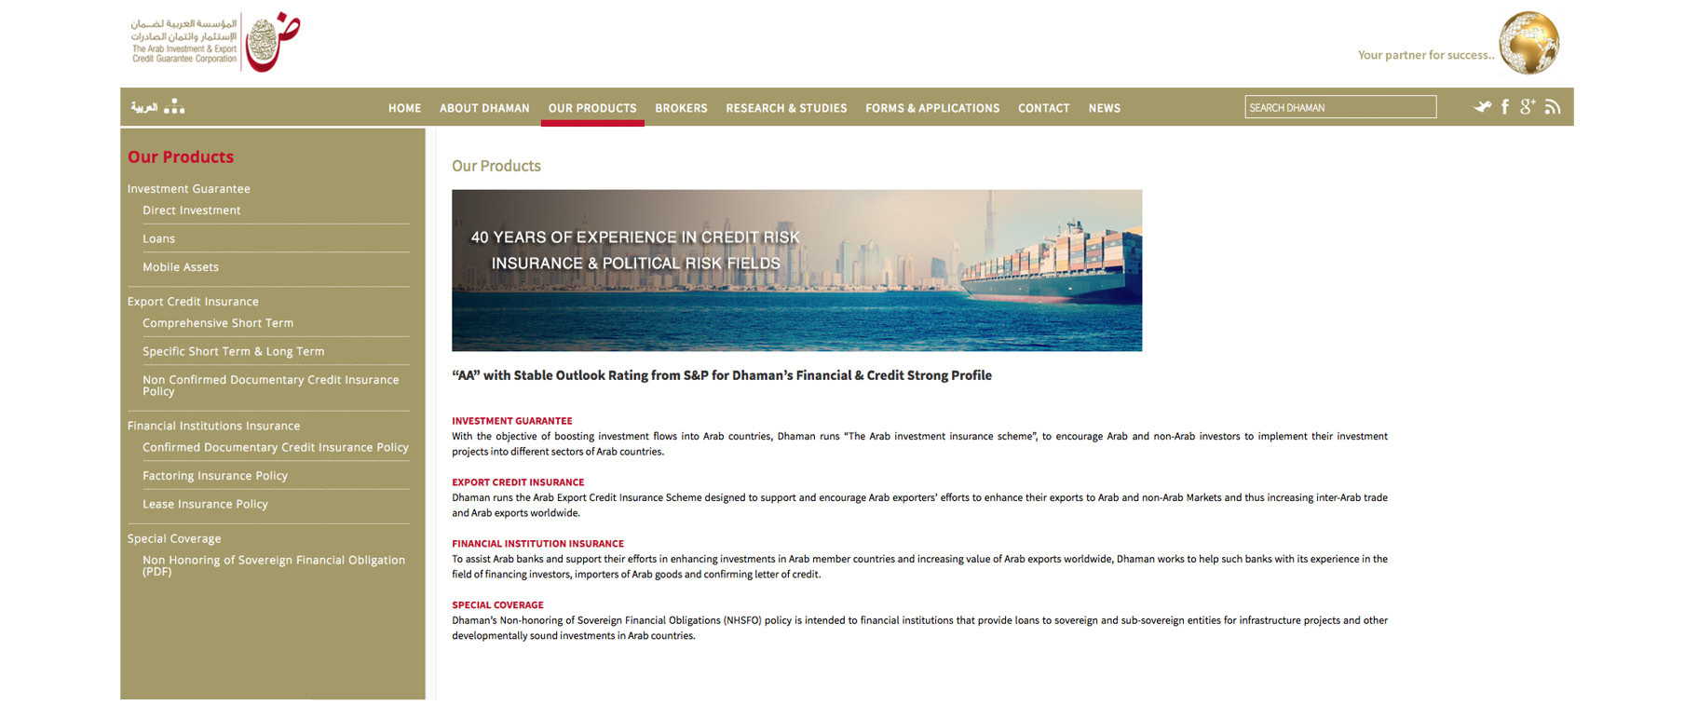Click the shipping banner image

coord(796,270)
